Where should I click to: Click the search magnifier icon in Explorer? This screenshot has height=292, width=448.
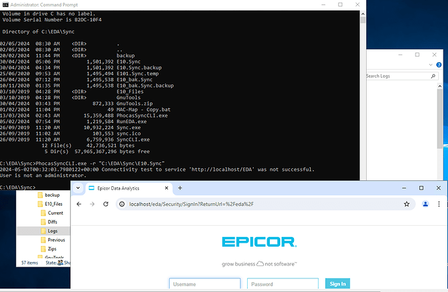[433, 76]
